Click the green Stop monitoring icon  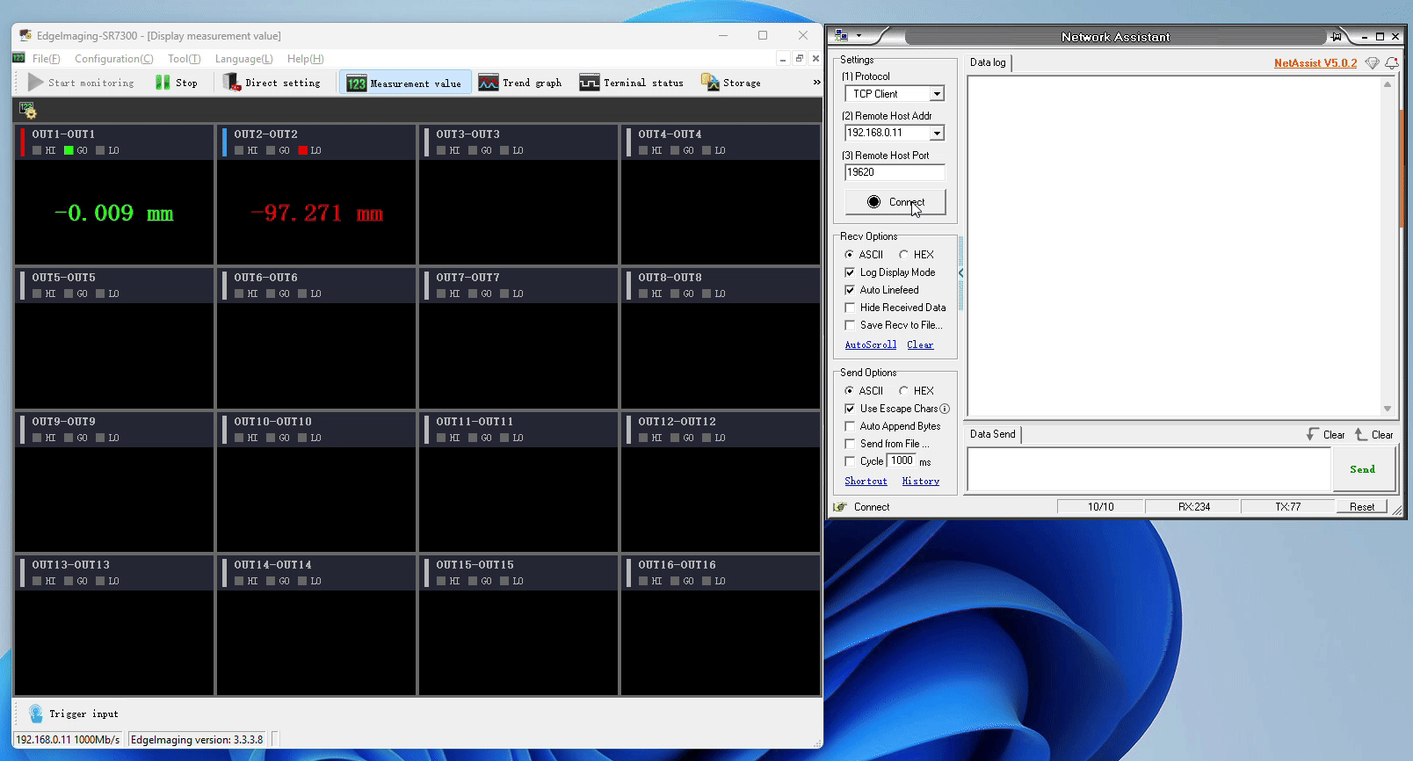[163, 83]
